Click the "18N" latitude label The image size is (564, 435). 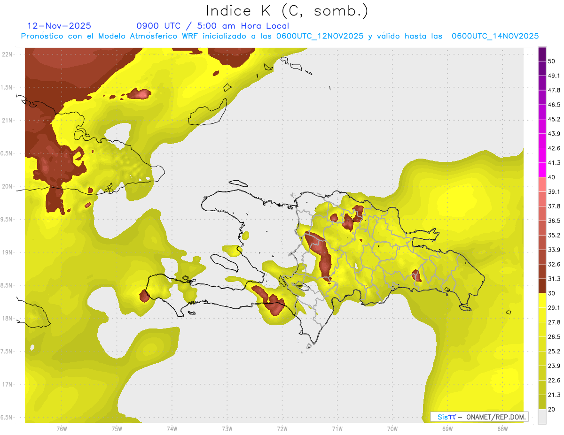(8, 318)
